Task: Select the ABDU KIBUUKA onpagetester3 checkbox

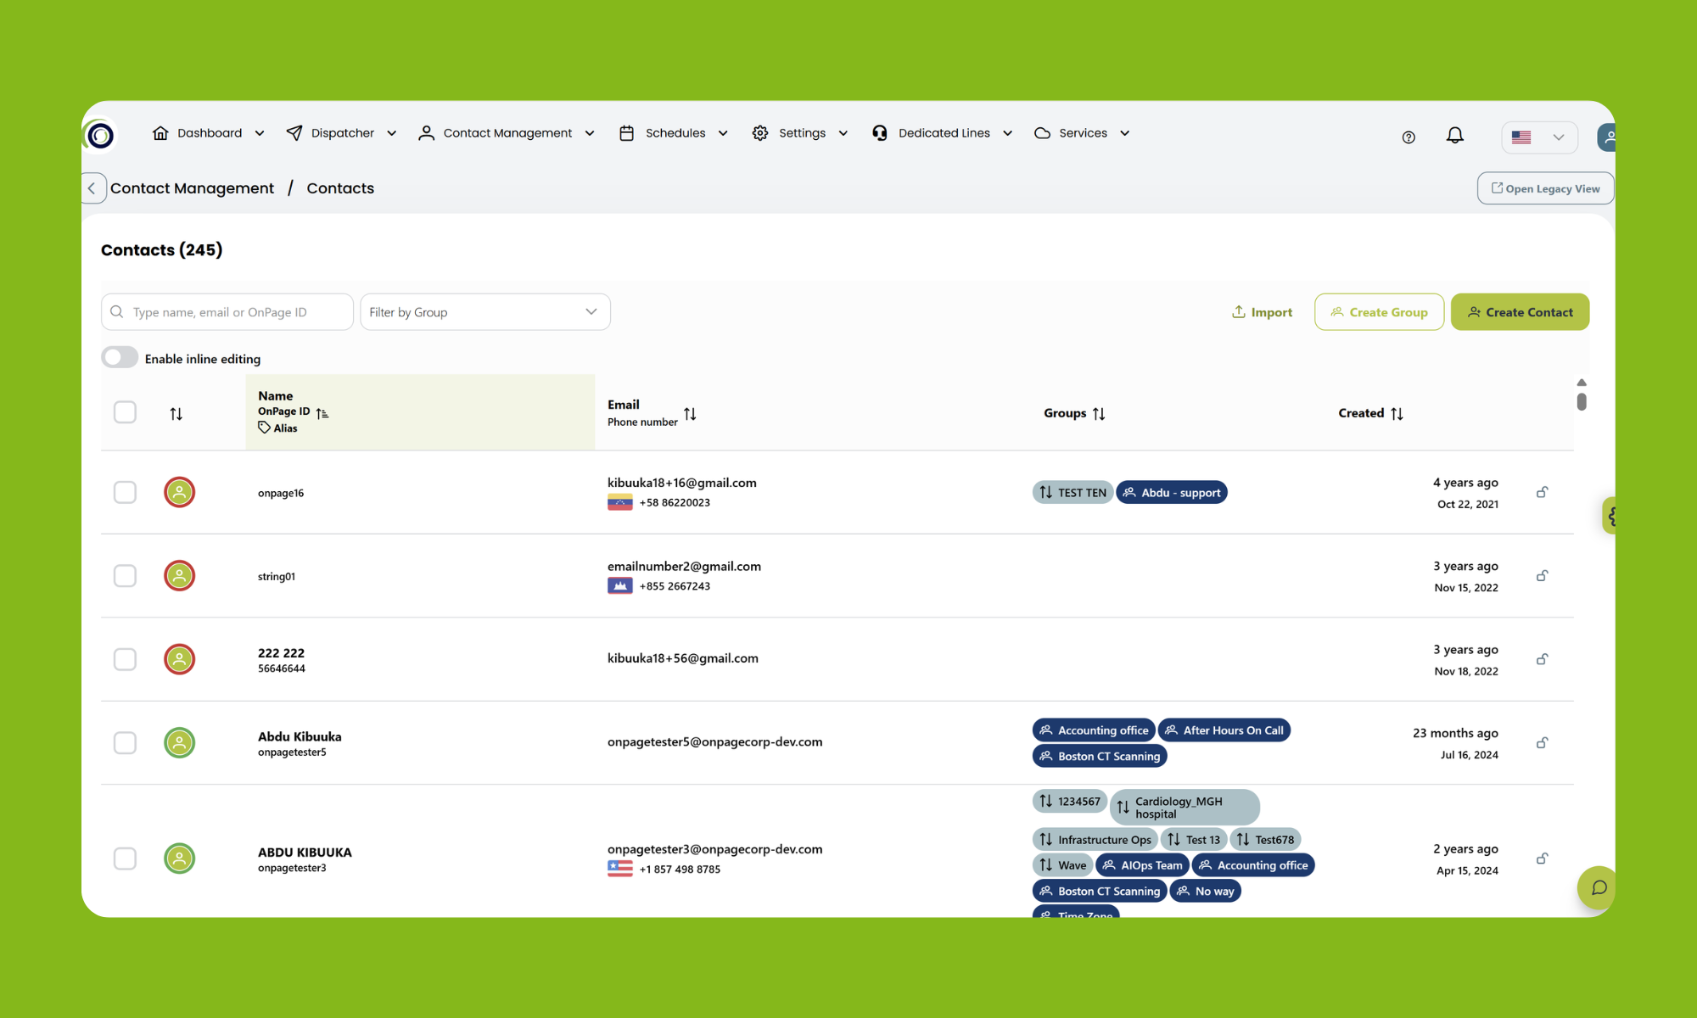Action: tap(125, 859)
